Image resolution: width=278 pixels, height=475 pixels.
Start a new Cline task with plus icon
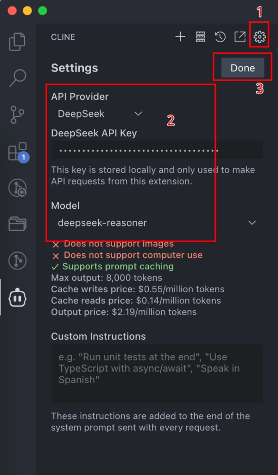click(x=180, y=37)
